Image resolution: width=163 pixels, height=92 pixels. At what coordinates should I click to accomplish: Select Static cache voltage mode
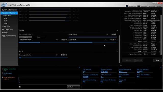[x=38, y=37]
